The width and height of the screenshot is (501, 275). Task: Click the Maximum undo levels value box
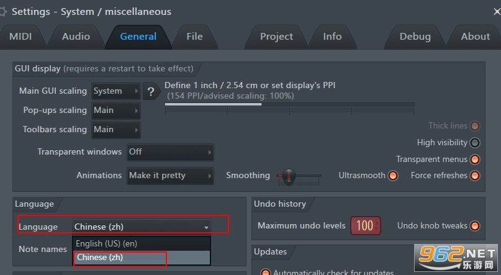pyautogui.click(x=364, y=226)
